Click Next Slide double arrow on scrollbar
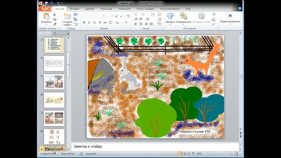The height and width of the screenshot is (158, 281). point(241,136)
